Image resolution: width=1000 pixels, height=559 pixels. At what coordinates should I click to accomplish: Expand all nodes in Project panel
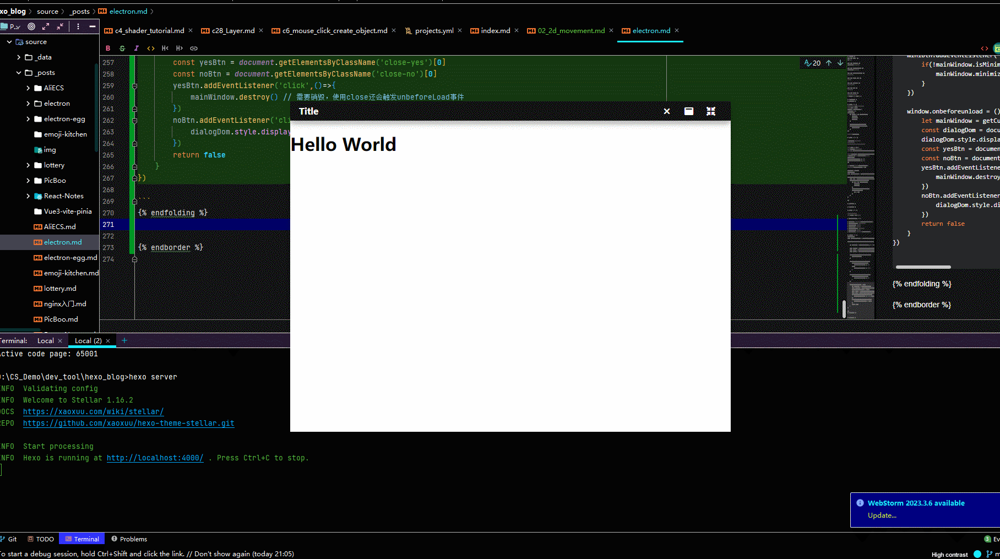[x=46, y=26]
